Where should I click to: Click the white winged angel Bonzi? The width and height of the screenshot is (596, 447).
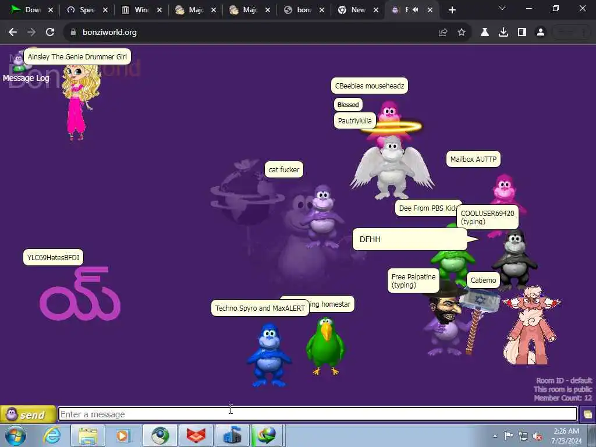(x=392, y=168)
